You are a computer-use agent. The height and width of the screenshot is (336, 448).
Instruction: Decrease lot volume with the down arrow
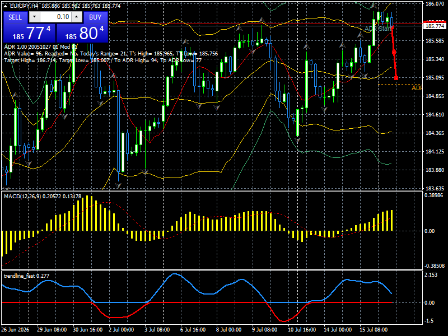coord(34,17)
